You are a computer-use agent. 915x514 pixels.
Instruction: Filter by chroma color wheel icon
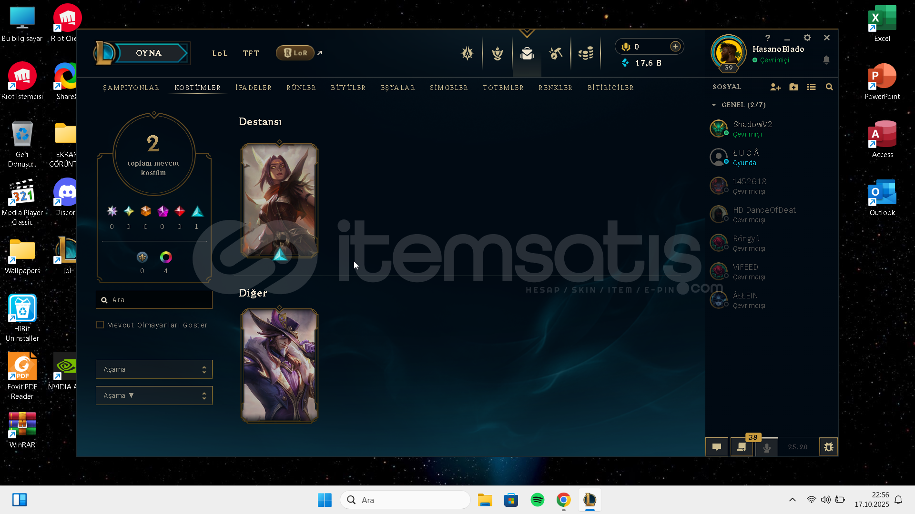click(x=166, y=257)
